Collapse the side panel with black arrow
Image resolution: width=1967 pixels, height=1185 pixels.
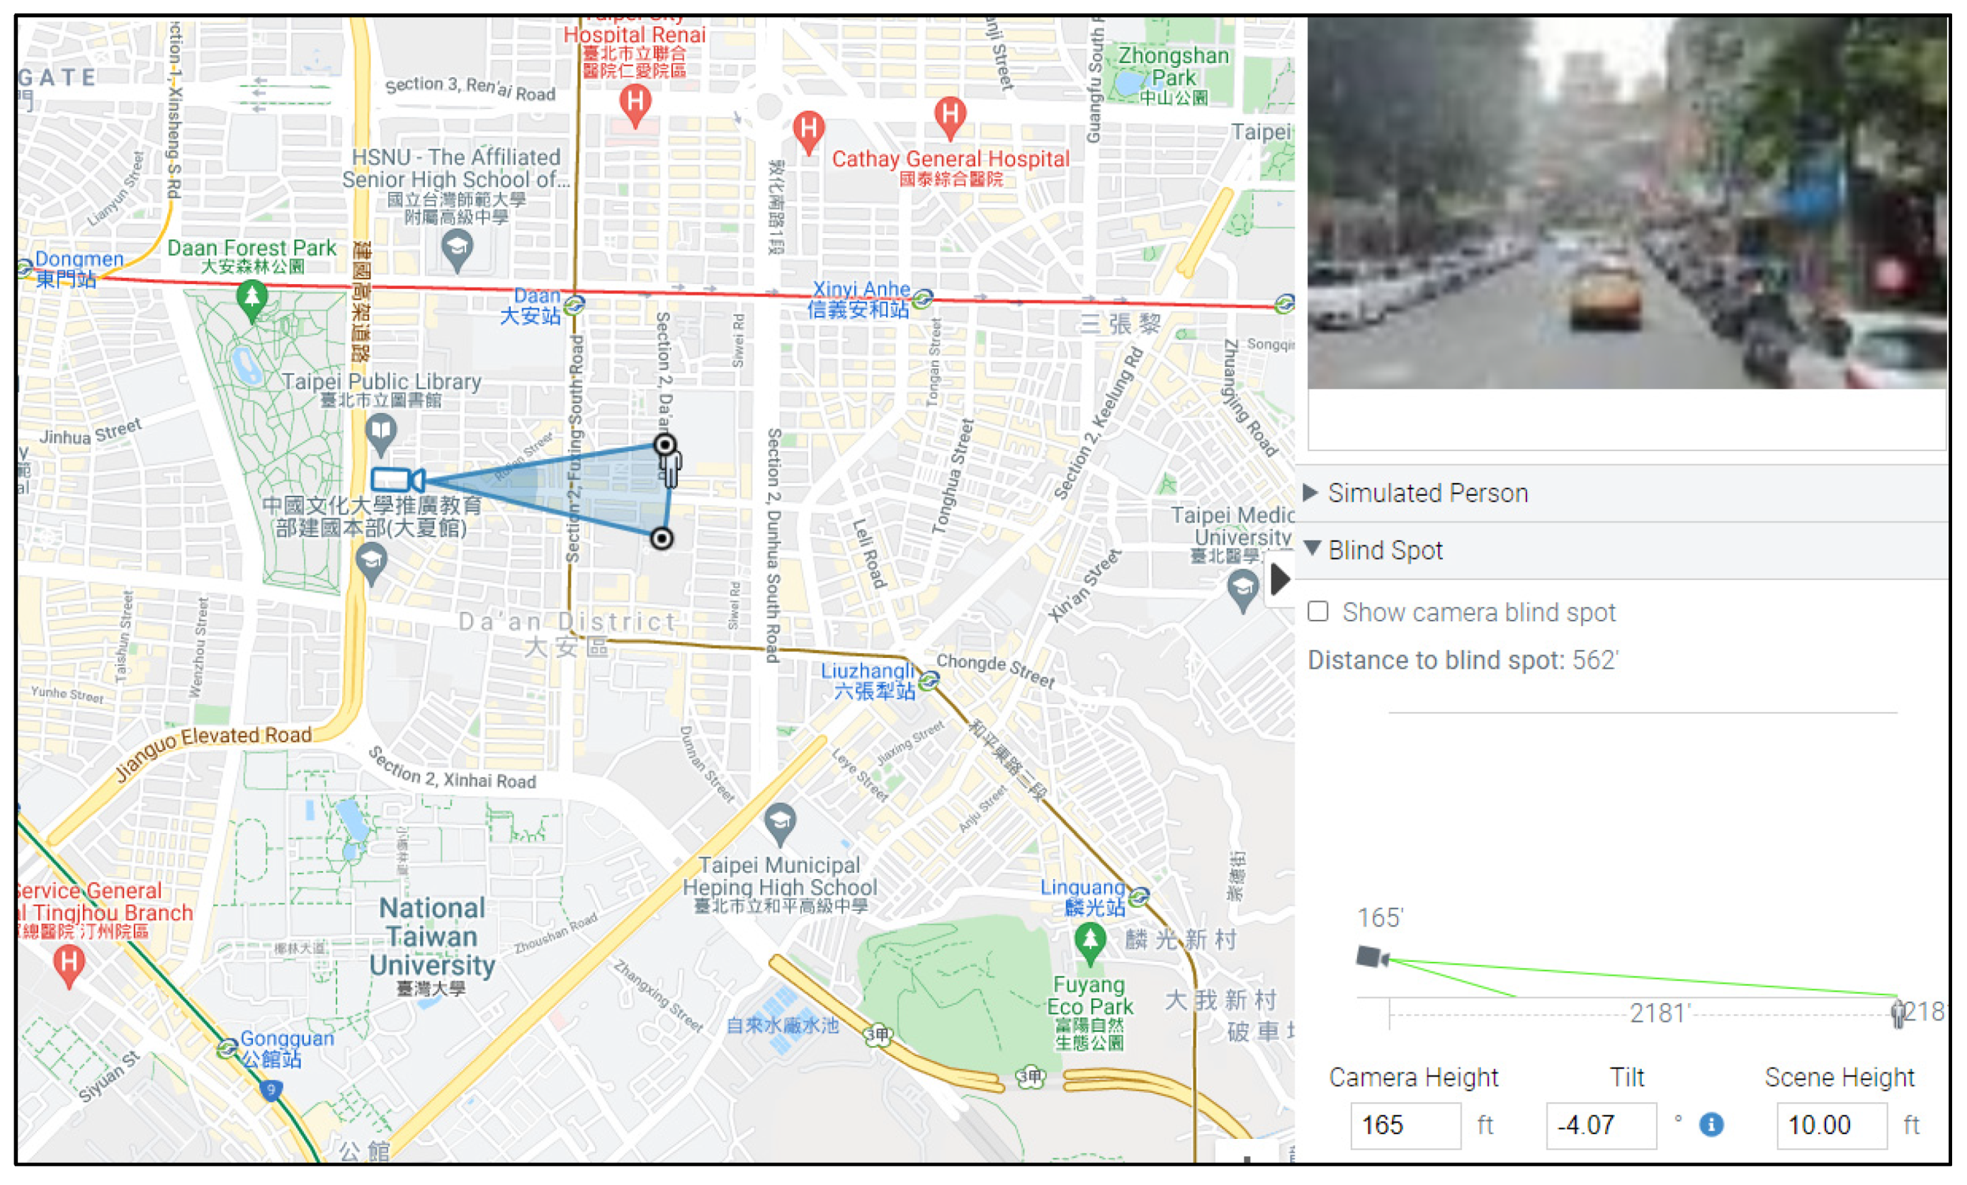coord(1280,579)
